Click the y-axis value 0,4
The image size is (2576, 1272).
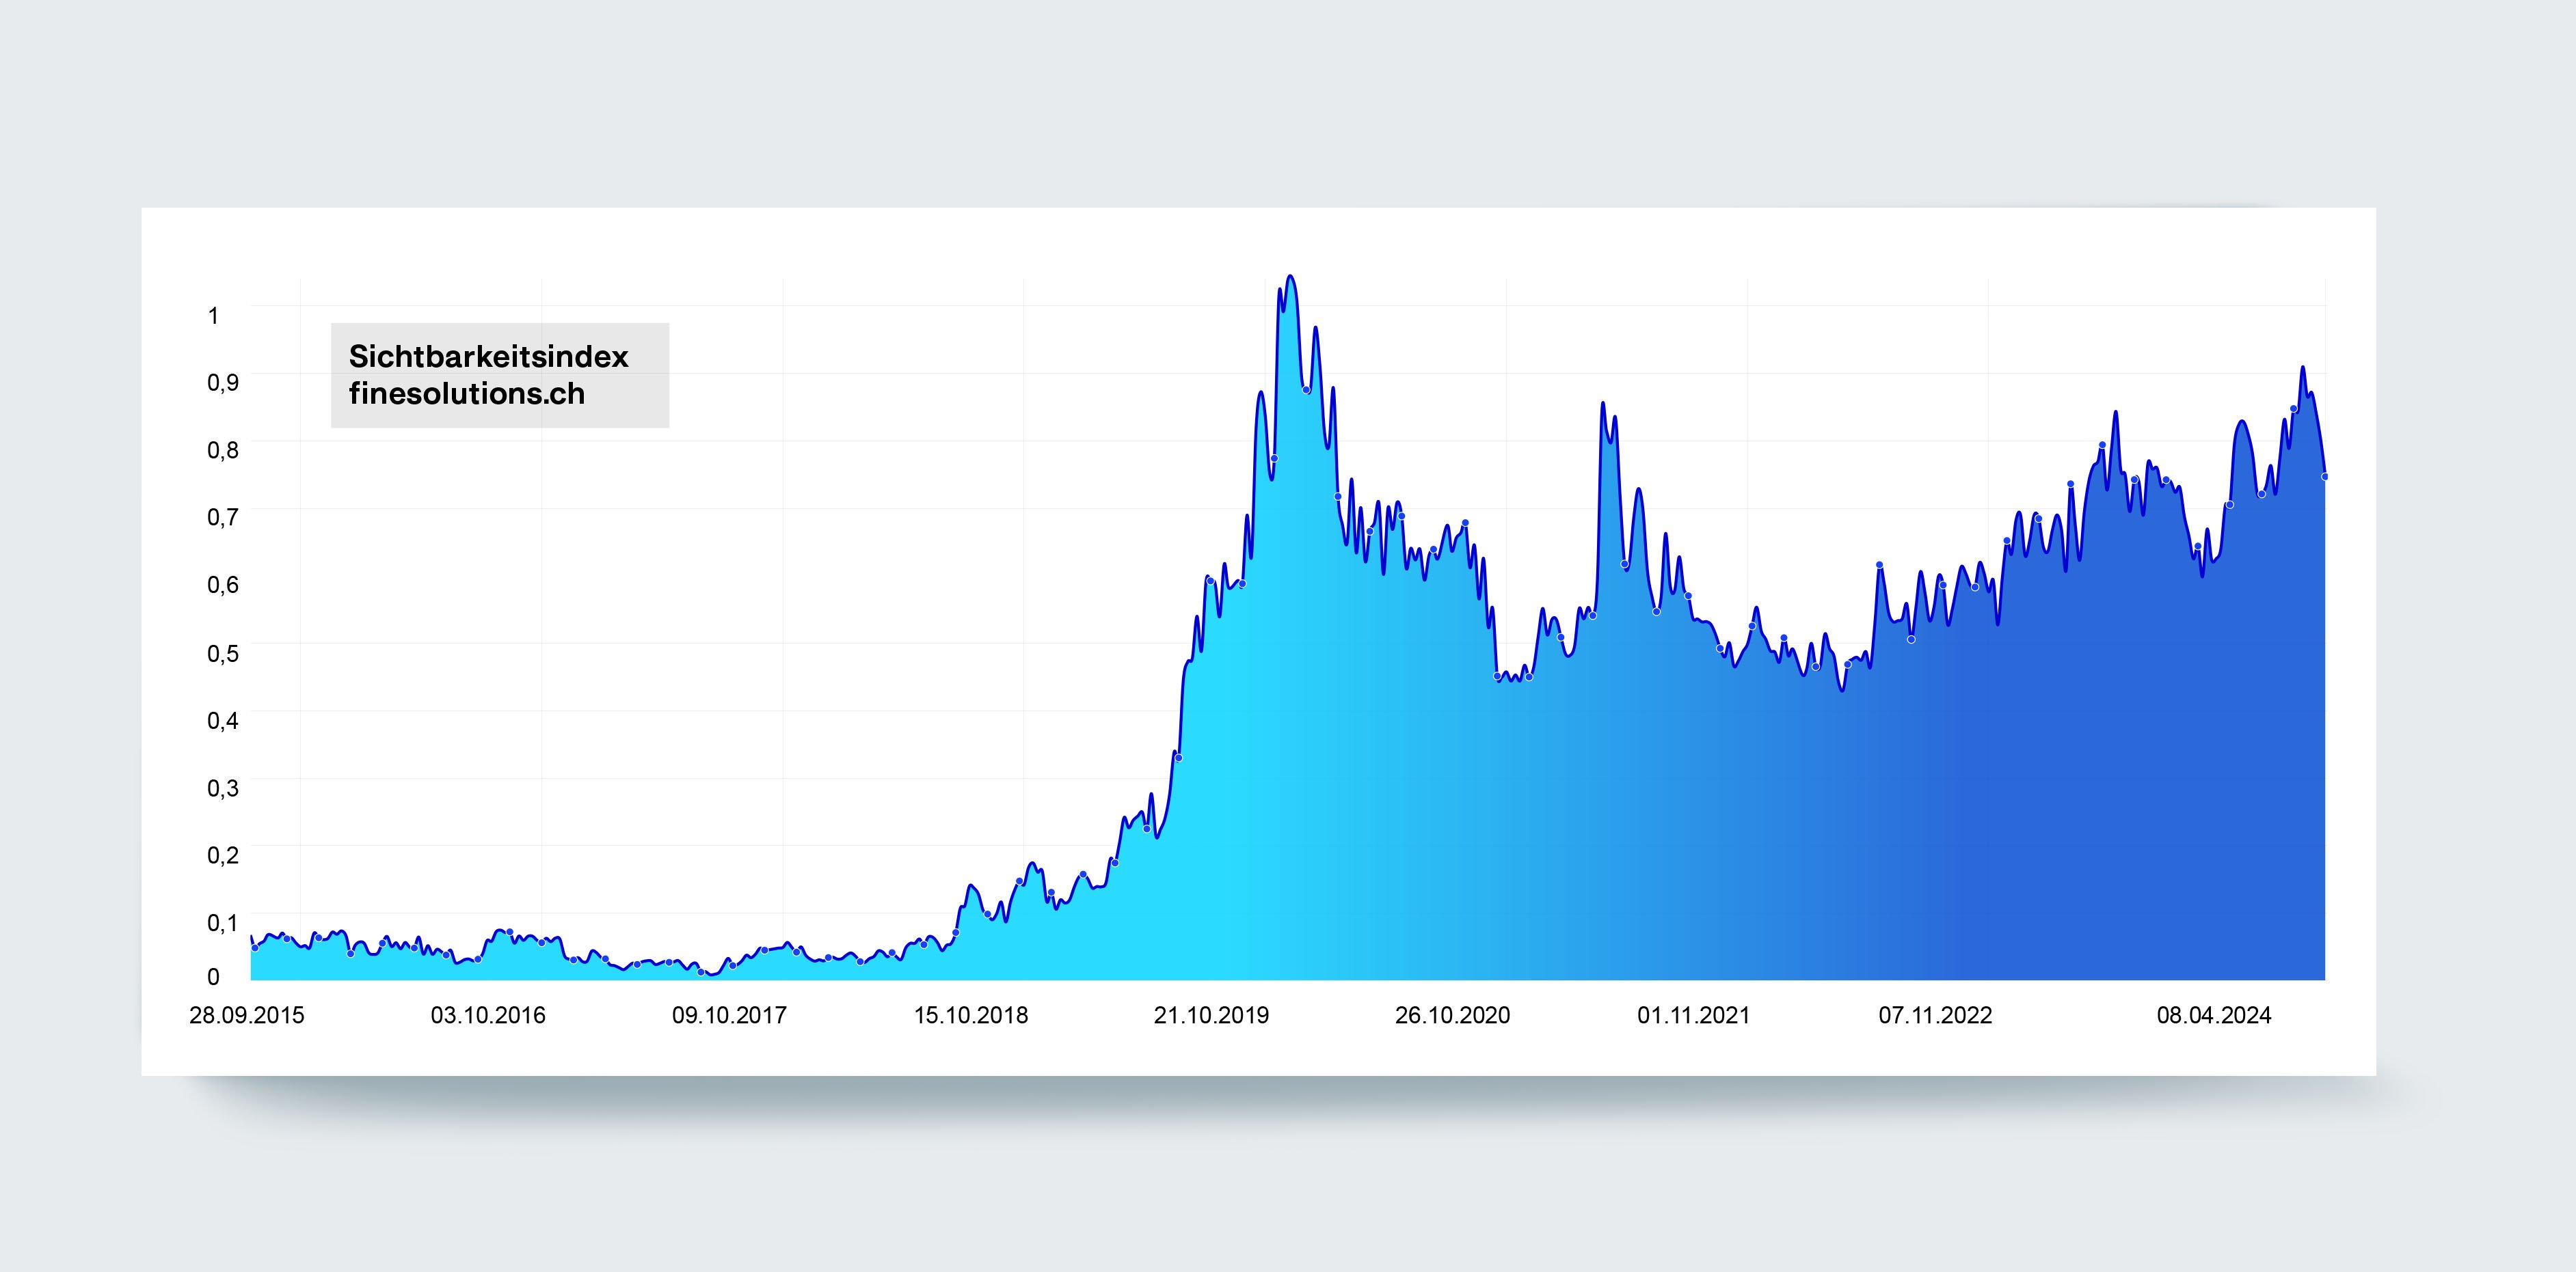[x=223, y=721]
